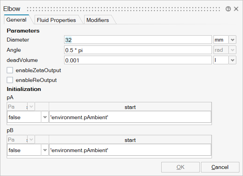Open the Modifiers tab
Image resolution: width=243 pixels, height=176 pixels.
97,20
